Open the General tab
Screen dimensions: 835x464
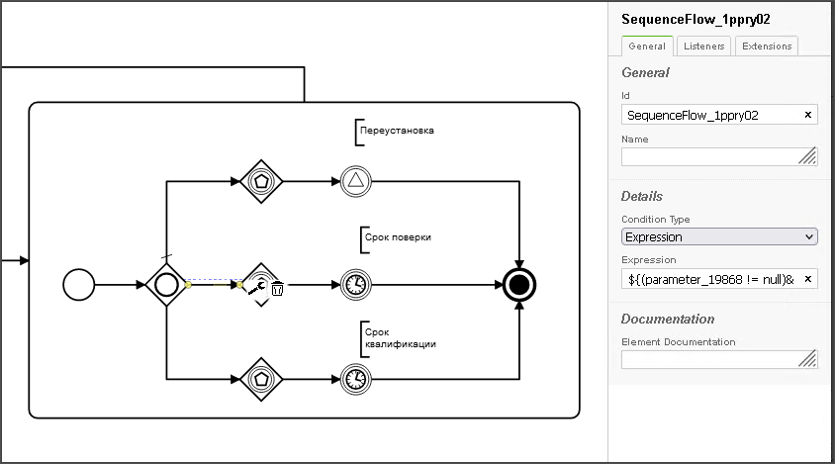647,46
